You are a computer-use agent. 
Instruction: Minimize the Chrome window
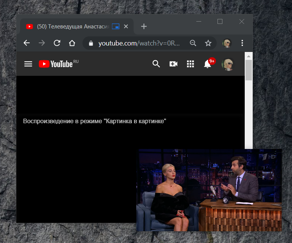tap(199, 22)
